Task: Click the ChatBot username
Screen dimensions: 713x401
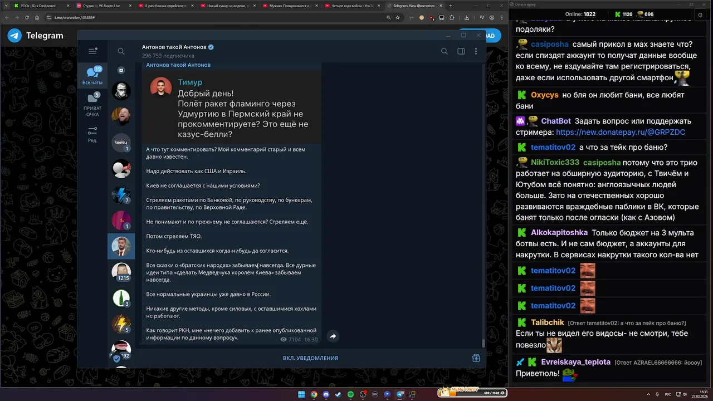Action: tap(556, 121)
